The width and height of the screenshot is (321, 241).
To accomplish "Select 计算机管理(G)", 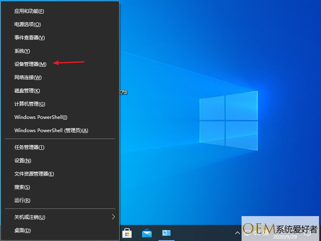I will pyautogui.click(x=30, y=104).
